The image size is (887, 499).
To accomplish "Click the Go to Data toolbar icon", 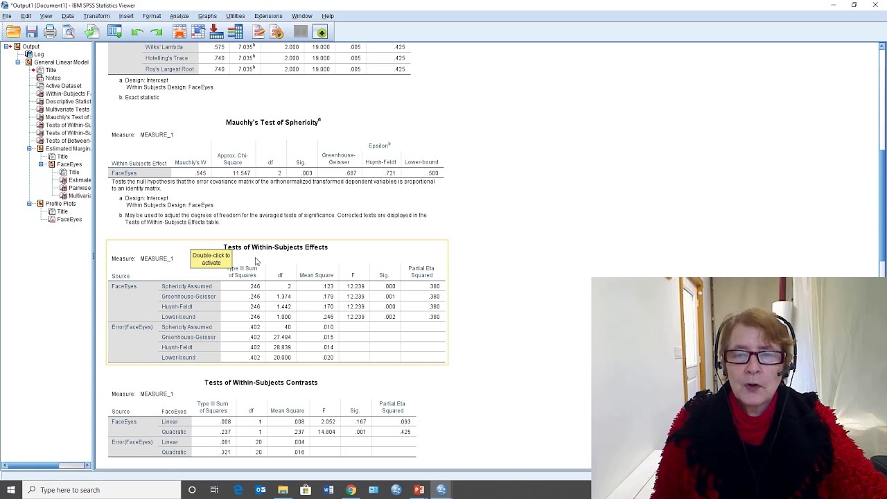I will [x=179, y=32].
